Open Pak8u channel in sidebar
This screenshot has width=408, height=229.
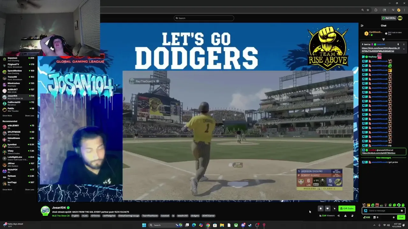pos(18,109)
